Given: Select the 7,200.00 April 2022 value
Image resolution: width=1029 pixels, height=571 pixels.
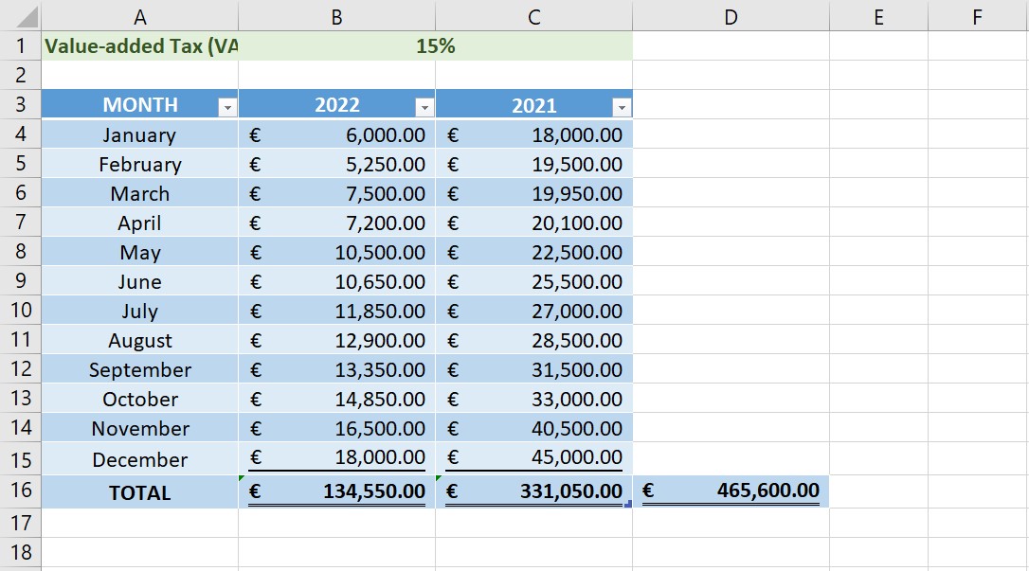Looking at the screenshot, I should tap(336, 223).
